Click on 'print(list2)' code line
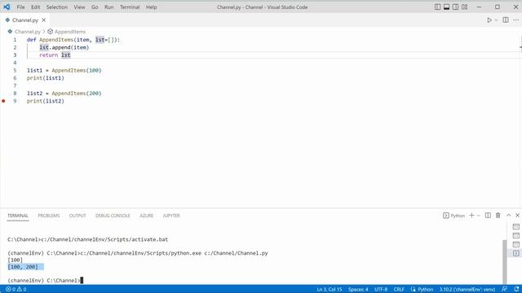 coord(46,101)
